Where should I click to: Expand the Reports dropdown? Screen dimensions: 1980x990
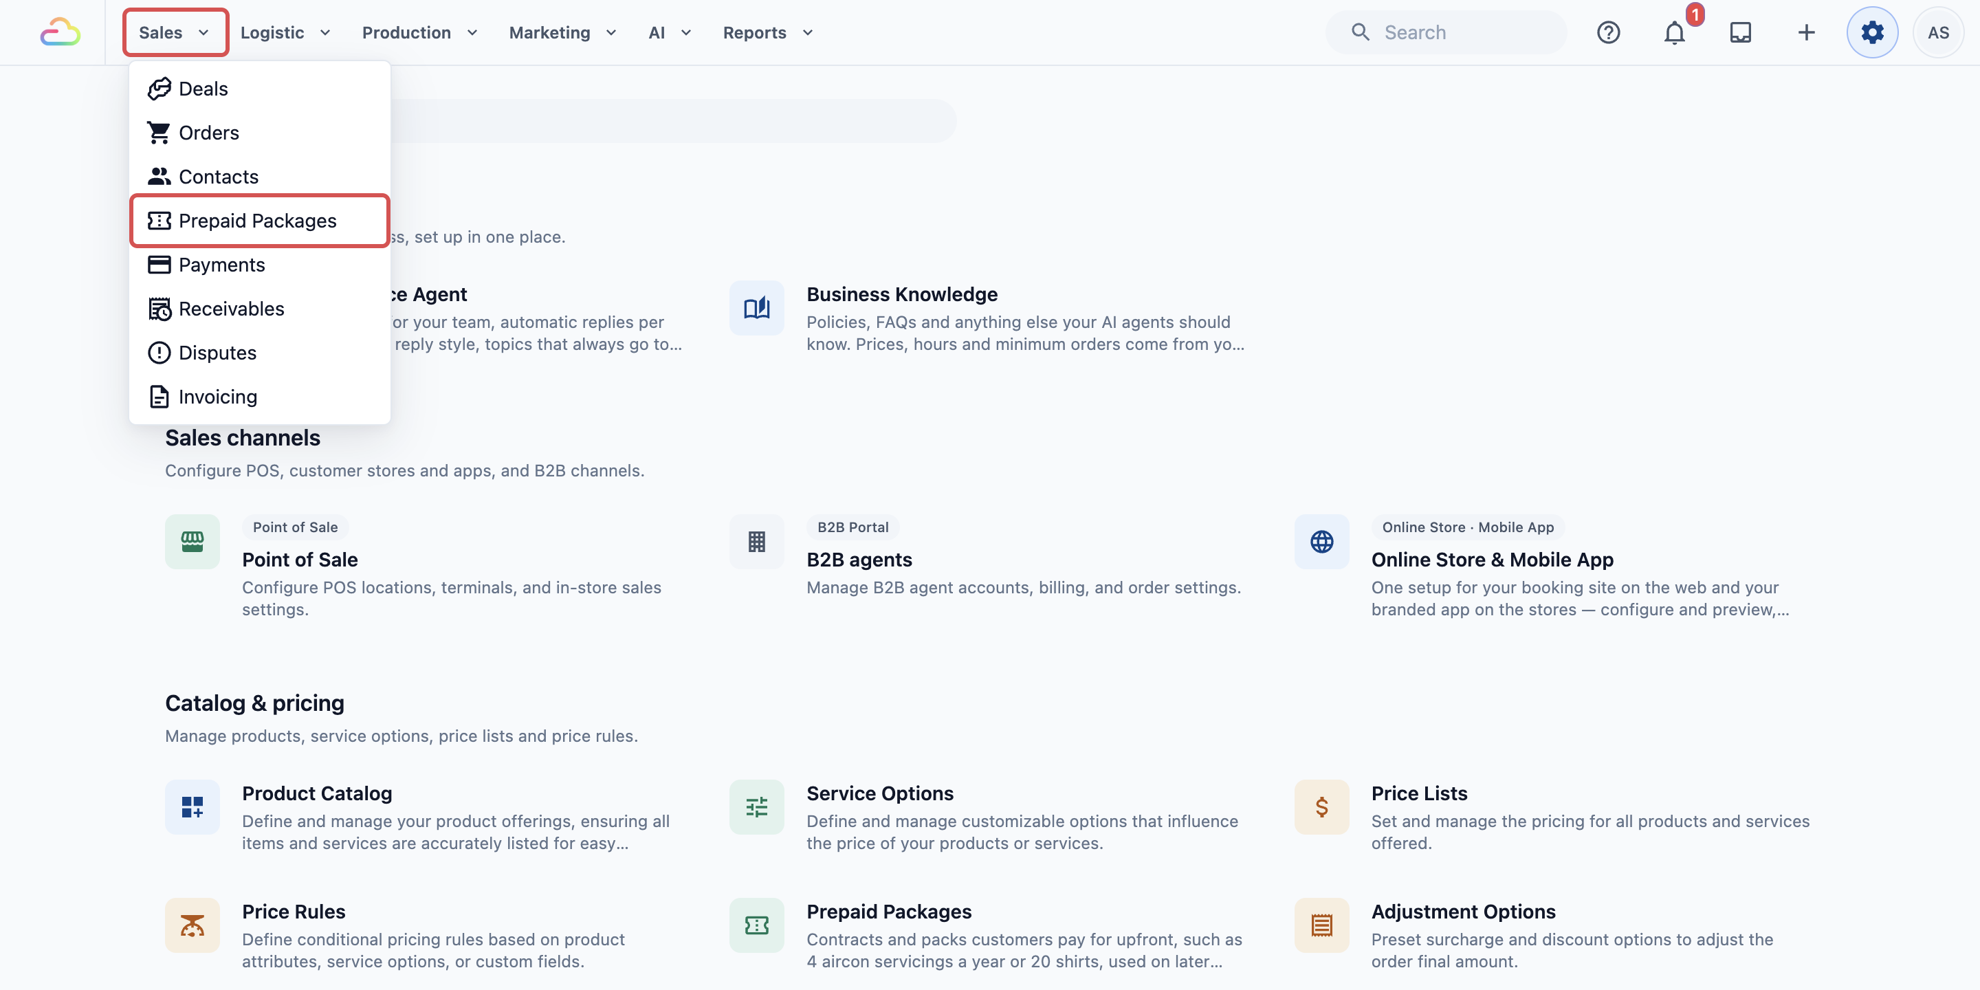coord(768,32)
